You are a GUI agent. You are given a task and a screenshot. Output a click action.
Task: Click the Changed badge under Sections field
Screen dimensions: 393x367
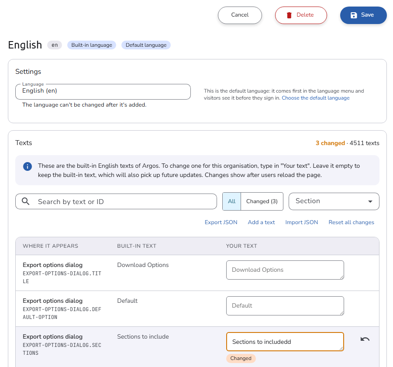coord(241,358)
